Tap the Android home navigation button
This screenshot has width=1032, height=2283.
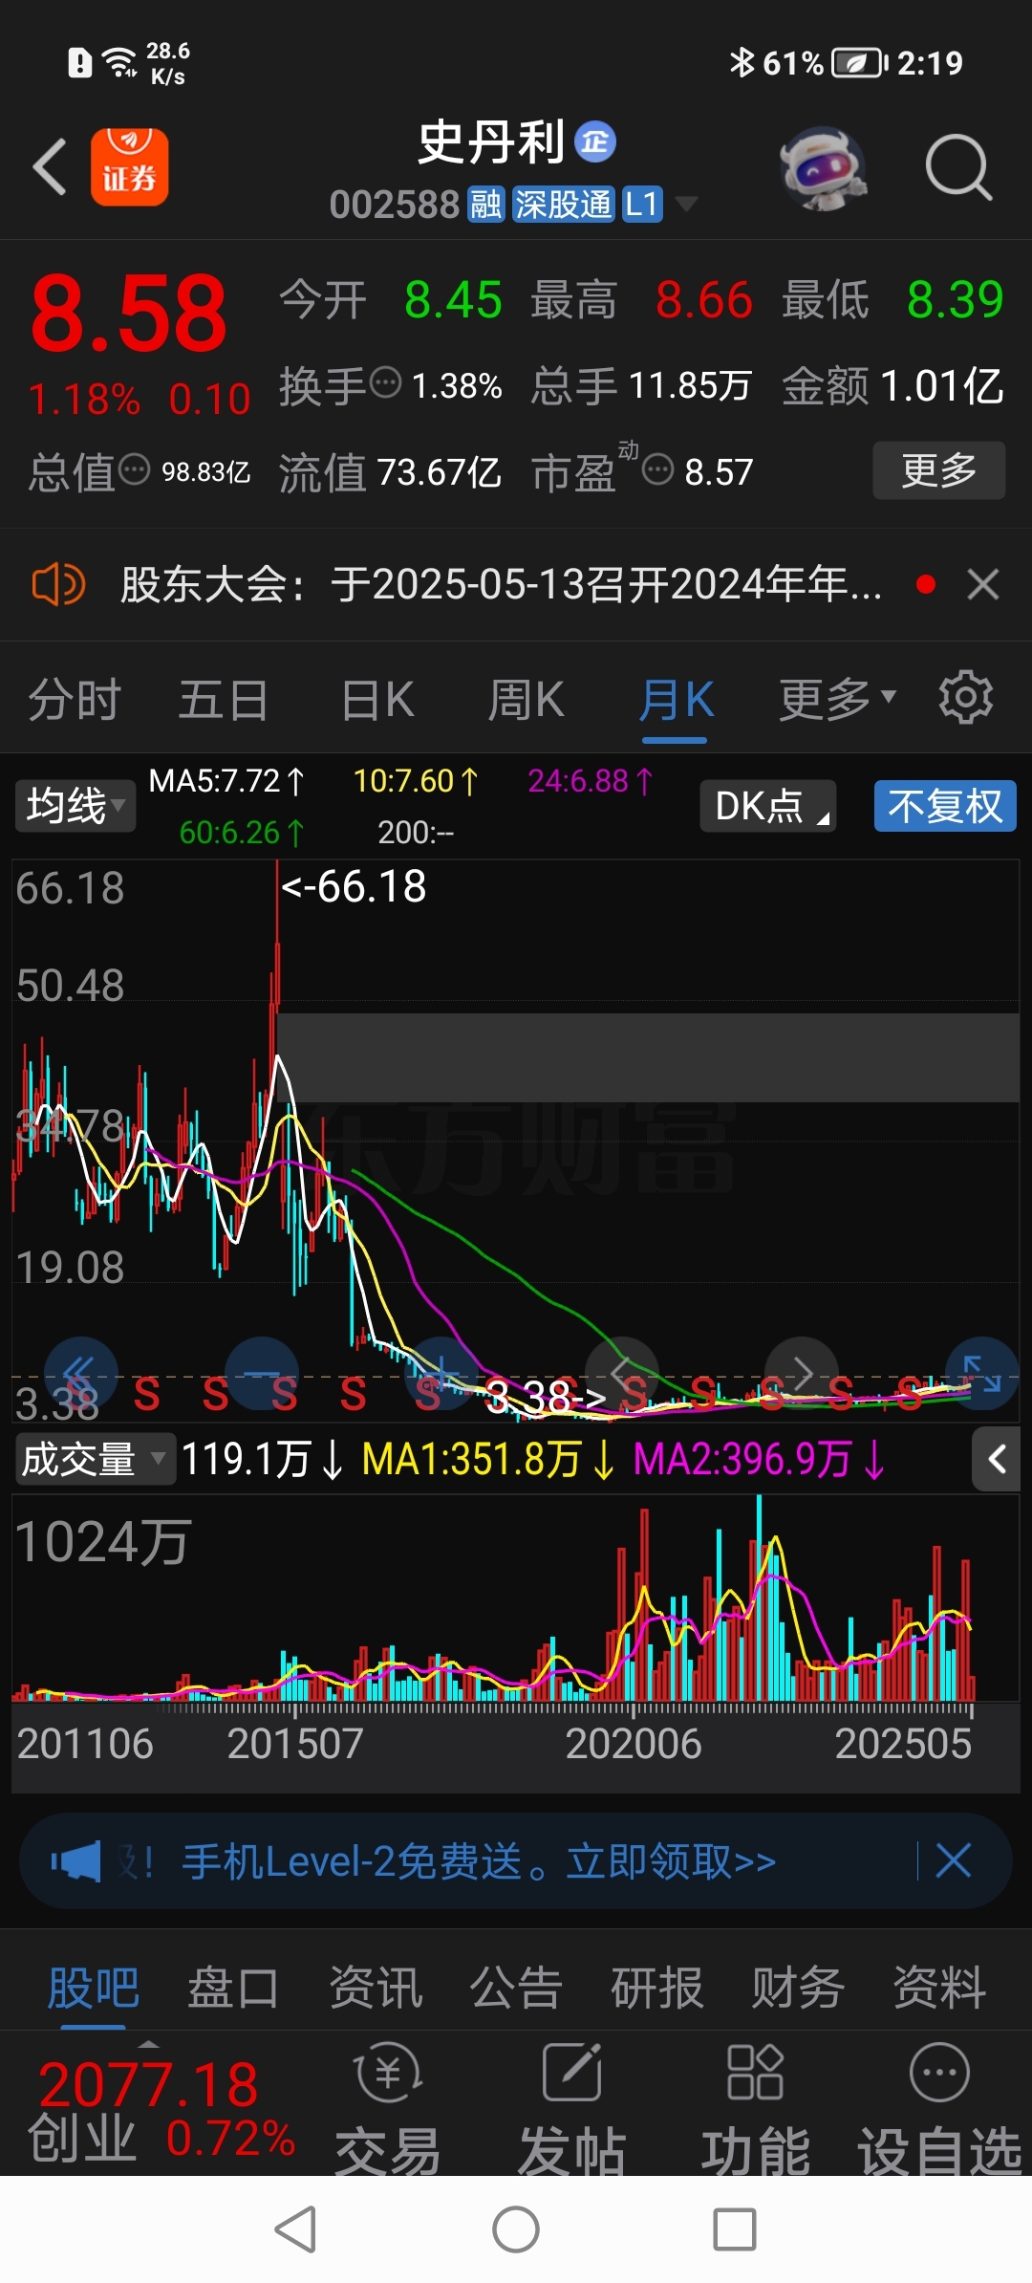(x=516, y=2229)
